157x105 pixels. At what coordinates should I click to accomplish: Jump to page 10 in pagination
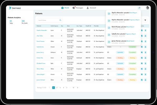pos(74,88)
